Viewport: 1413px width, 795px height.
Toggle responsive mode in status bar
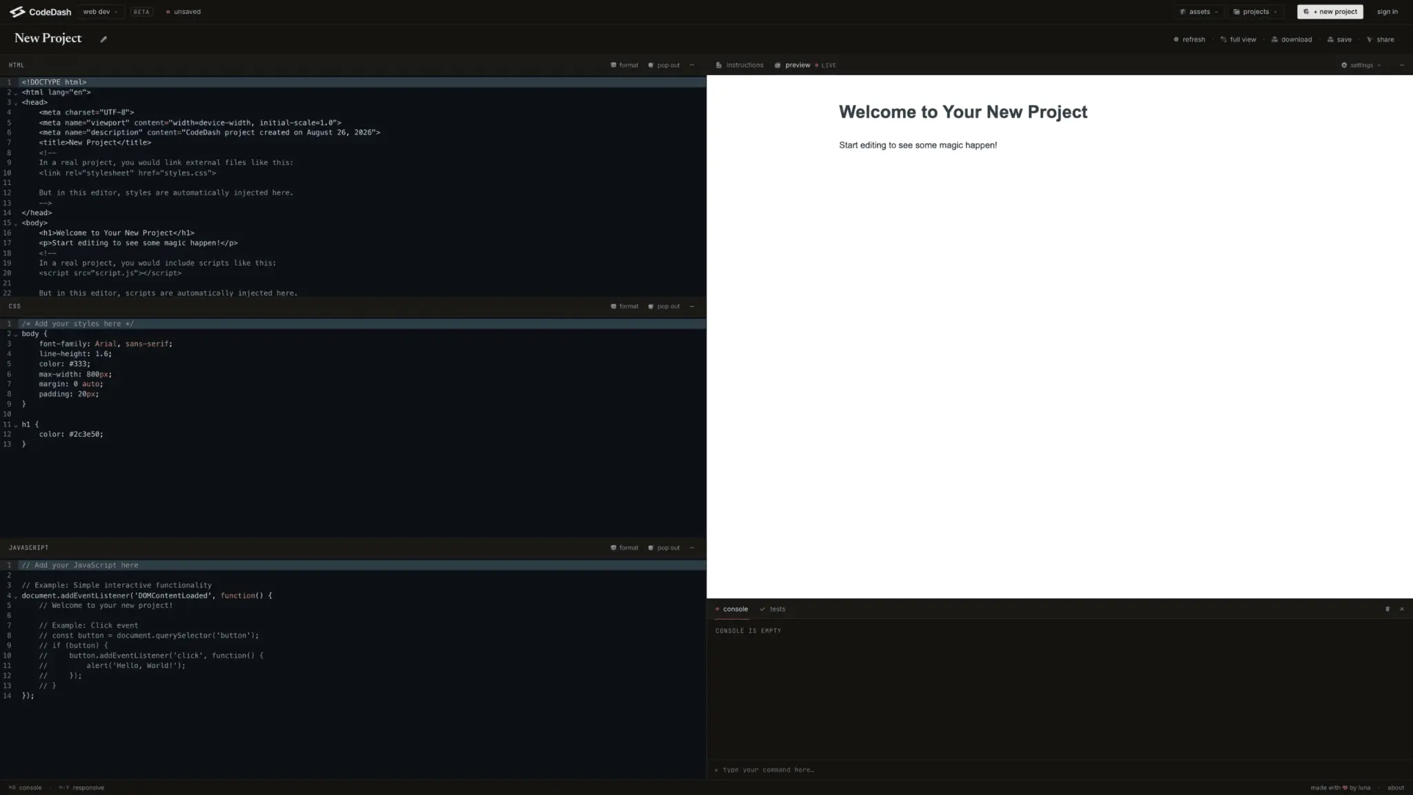(81, 788)
